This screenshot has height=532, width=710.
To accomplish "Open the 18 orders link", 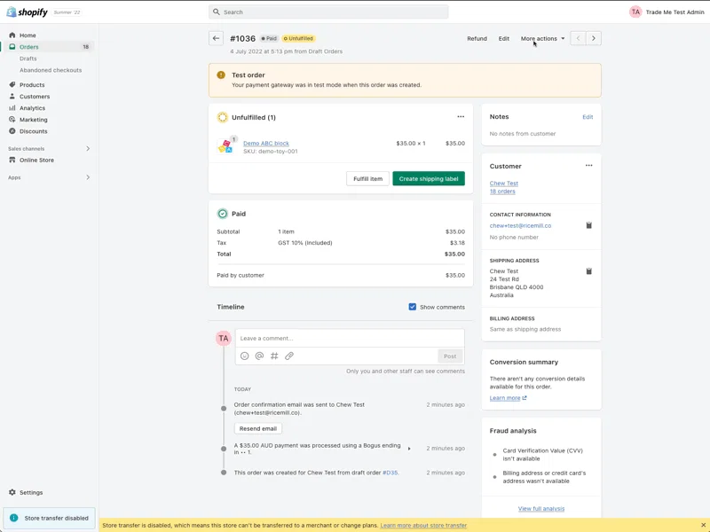I will (502, 192).
